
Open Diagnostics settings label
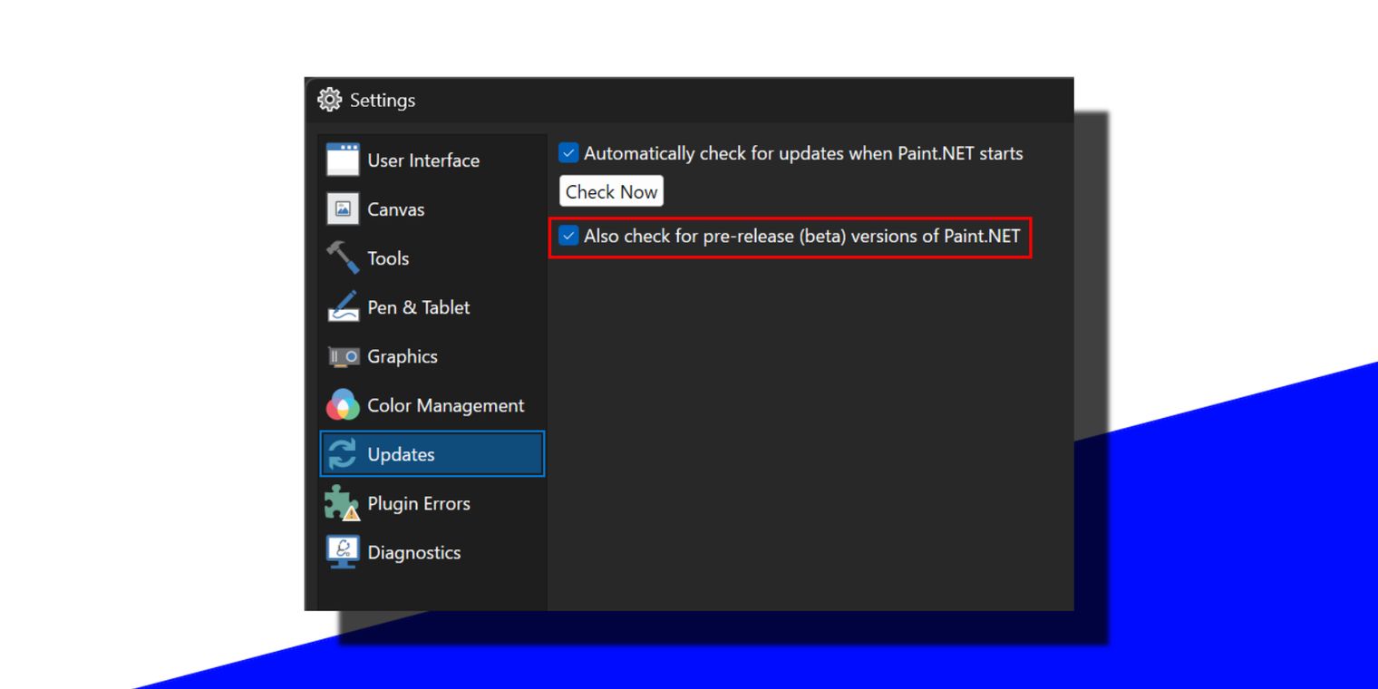coord(414,552)
